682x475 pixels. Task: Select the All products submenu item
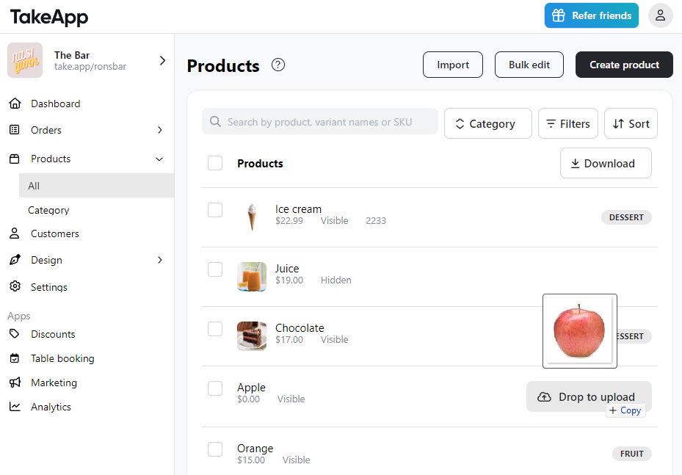coord(97,186)
